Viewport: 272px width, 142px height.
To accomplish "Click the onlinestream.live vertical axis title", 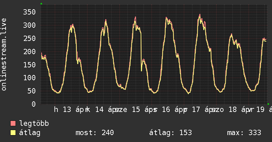I will 4,54.
